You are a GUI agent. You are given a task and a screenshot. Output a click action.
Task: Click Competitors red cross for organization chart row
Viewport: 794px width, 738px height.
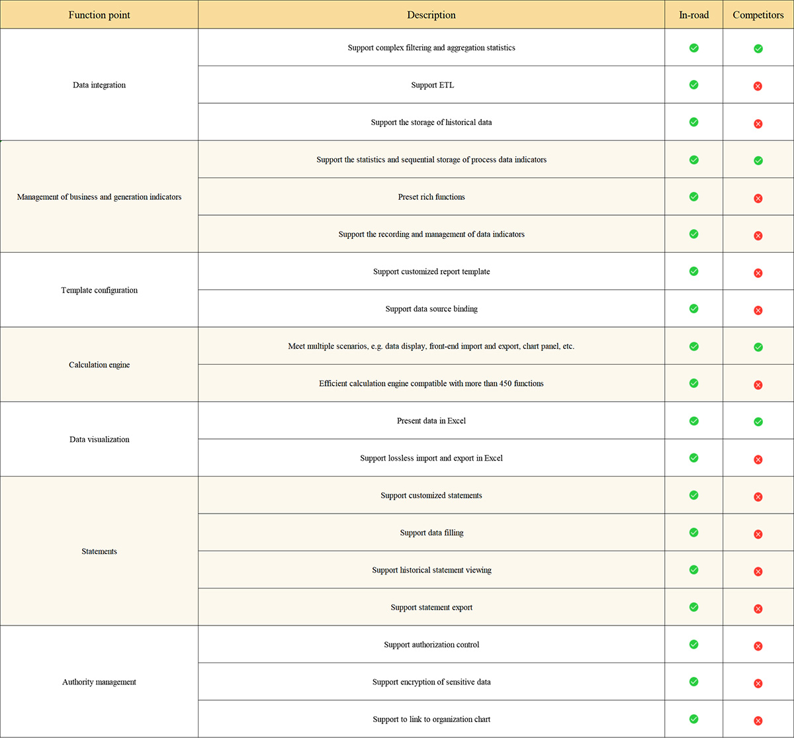[x=758, y=720]
